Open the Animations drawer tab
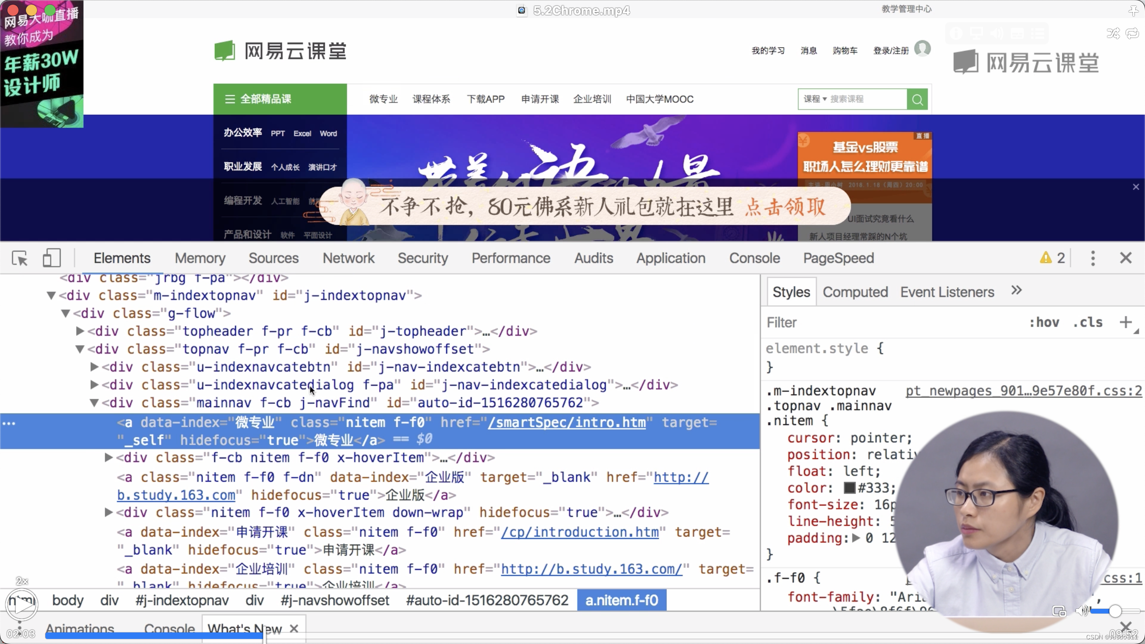The width and height of the screenshot is (1145, 644). (80, 629)
